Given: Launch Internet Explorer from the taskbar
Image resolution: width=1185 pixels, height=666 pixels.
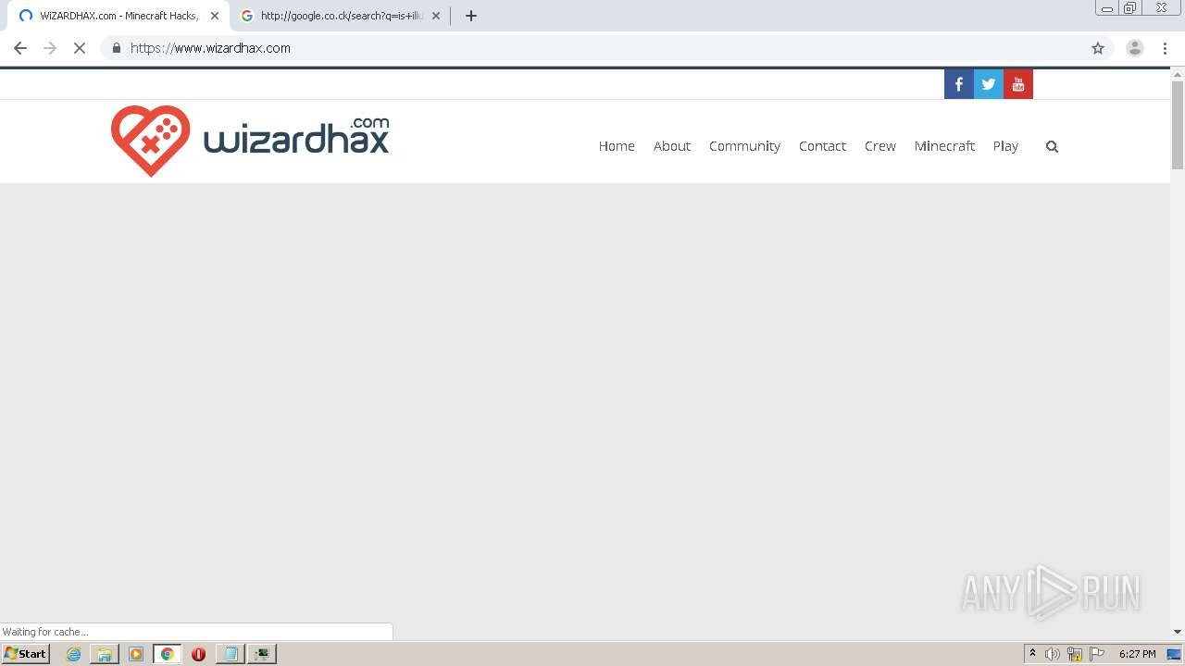Looking at the screenshot, I should (74, 654).
